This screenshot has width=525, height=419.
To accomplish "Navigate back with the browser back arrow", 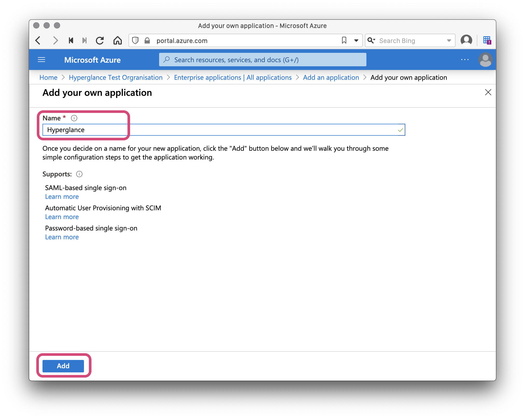I will tap(38, 40).
